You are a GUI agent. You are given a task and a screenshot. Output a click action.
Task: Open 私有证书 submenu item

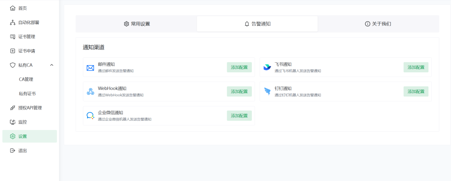click(x=30, y=94)
